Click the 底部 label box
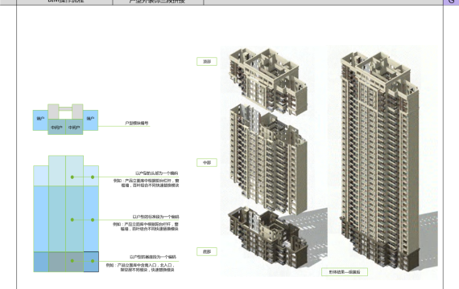Screen dimensions: 459x289 [x=207, y=251]
